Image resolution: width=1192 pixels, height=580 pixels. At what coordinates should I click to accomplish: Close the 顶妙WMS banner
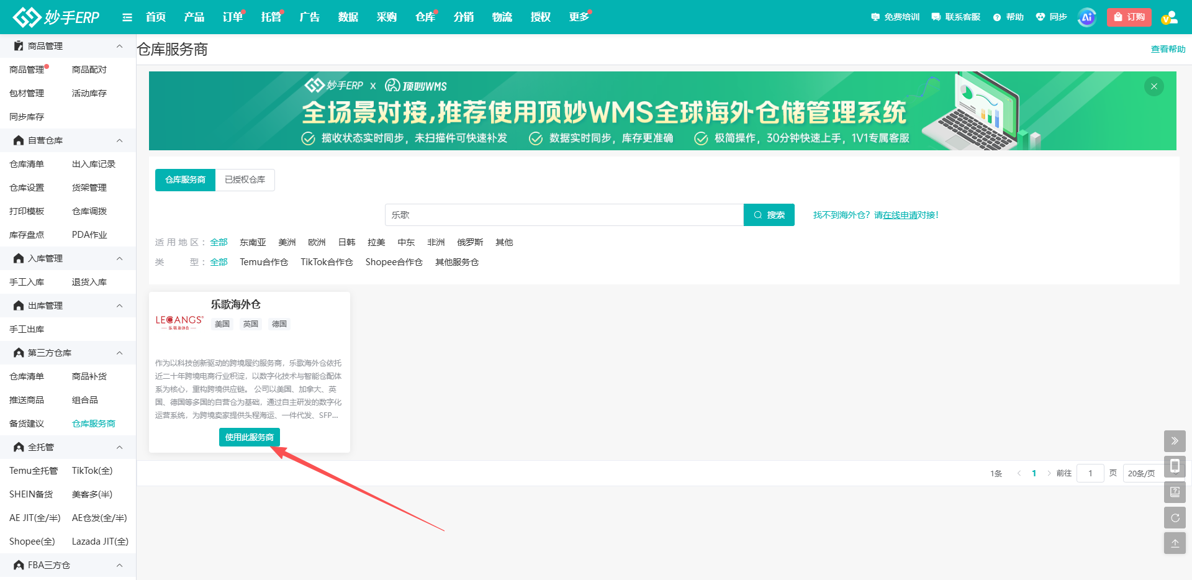[x=1154, y=86]
